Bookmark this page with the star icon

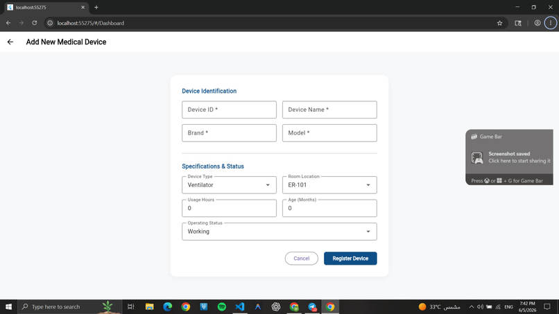click(499, 23)
